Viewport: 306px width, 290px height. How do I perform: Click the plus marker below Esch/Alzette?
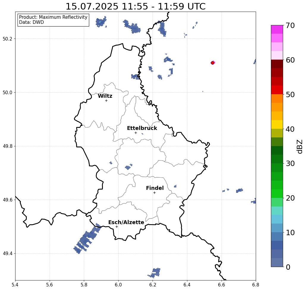pos(117,227)
